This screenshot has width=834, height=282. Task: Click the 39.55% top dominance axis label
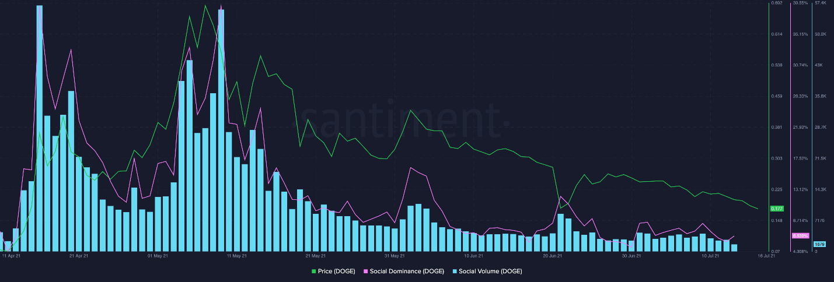point(800,3)
